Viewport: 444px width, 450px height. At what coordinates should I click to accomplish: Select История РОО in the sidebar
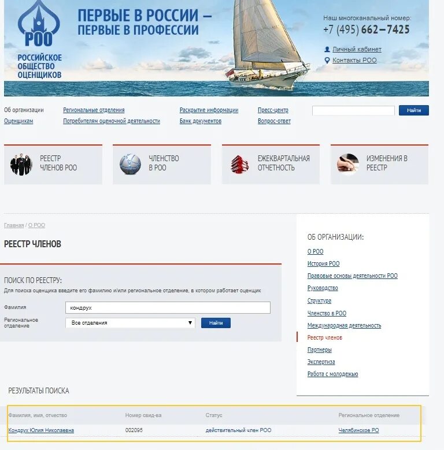pyautogui.click(x=323, y=263)
